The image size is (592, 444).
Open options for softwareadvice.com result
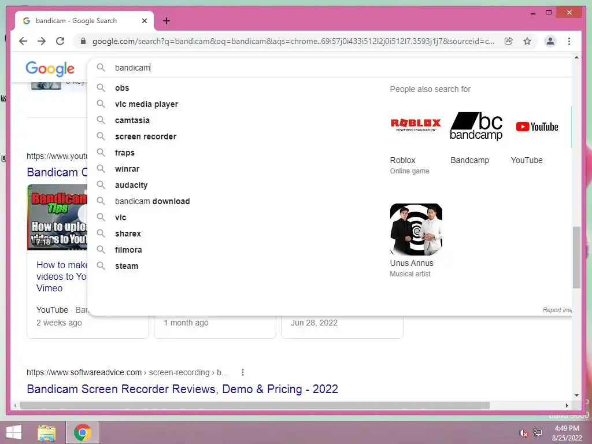(243, 373)
